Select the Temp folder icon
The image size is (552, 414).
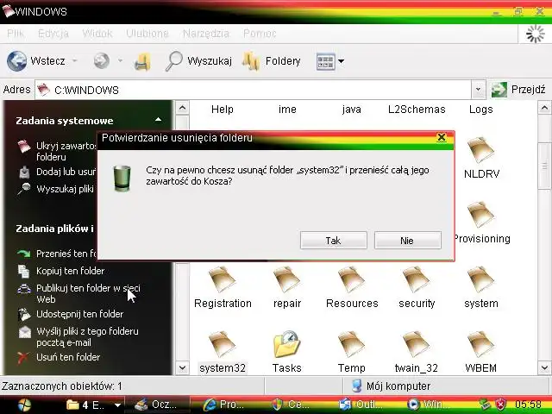point(351,344)
